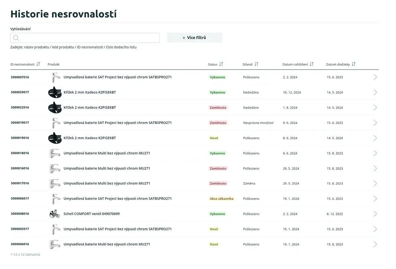396x269 pixels.
Task: Sort by ID nesrovnalosti column icon
Action: [x=38, y=64]
